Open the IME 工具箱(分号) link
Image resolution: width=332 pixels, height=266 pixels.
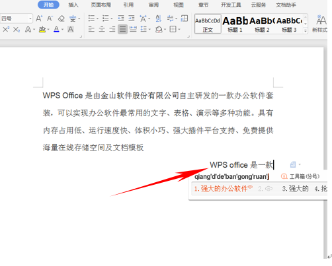[300, 176]
